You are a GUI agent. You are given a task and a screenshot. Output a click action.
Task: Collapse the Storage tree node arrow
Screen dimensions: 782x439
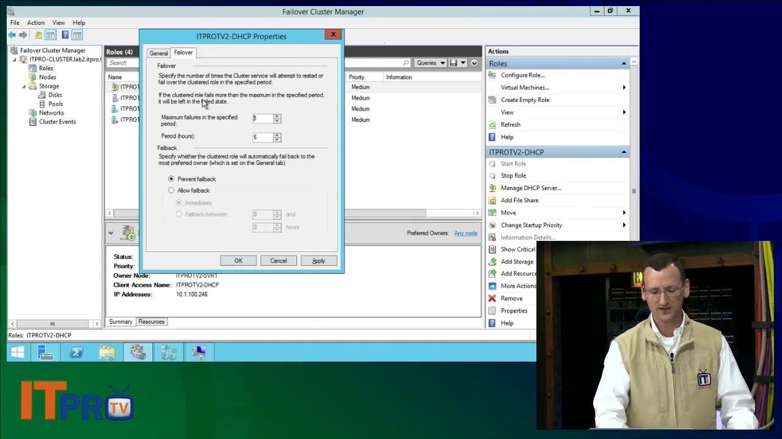[x=24, y=86]
